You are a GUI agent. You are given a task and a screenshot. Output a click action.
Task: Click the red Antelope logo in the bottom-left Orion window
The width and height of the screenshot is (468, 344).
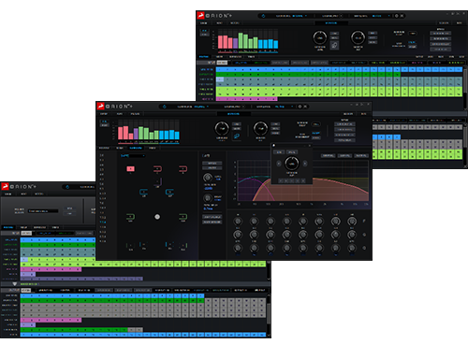(5, 187)
